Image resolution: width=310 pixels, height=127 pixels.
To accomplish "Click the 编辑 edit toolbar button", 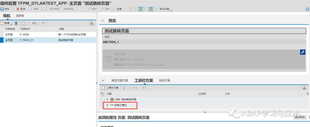I will point(34,9).
